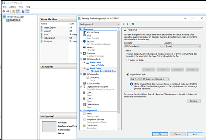Viewport: 206px width, 140px height.
Task: Click the green next-VM arrow in Settings
Action: (128, 24)
